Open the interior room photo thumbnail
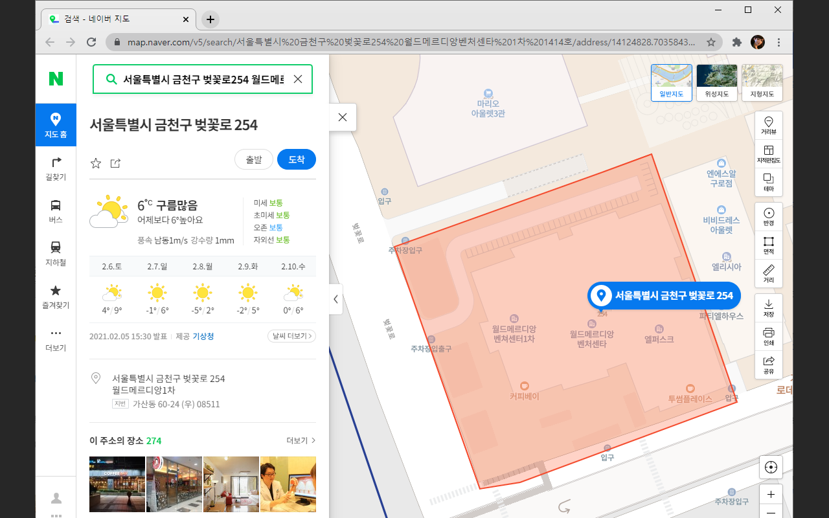Image resolution: width=829 pixels, height=518 pixels. (x=231, y=484)
